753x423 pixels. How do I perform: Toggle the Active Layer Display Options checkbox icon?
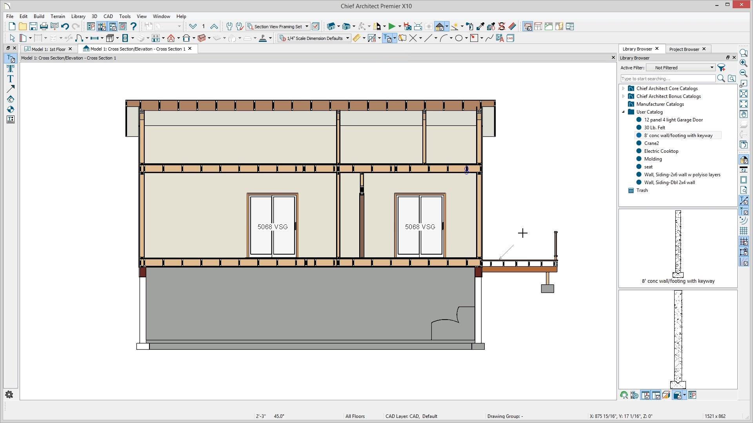click(315, 27)
